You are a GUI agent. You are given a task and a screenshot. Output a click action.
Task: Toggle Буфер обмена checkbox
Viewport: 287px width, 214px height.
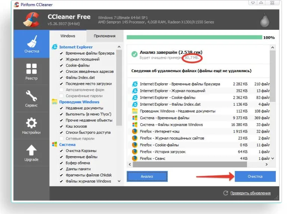[61, 163]
